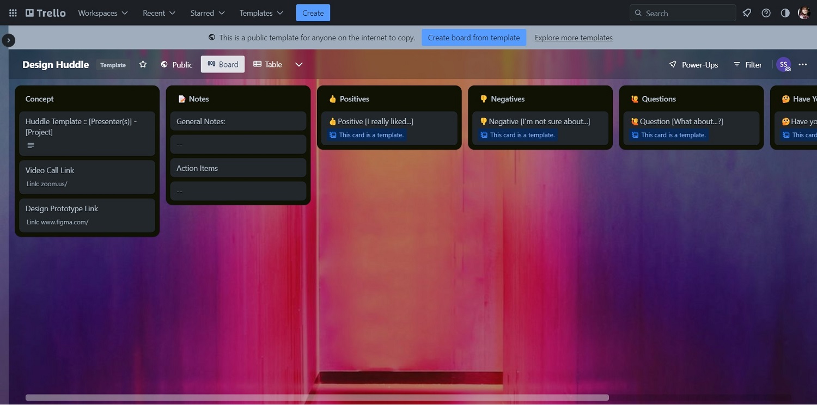The width and height of the screenshot is (817, 405).
Task: Open the Templates dropdown
Action: click(260, 13)
